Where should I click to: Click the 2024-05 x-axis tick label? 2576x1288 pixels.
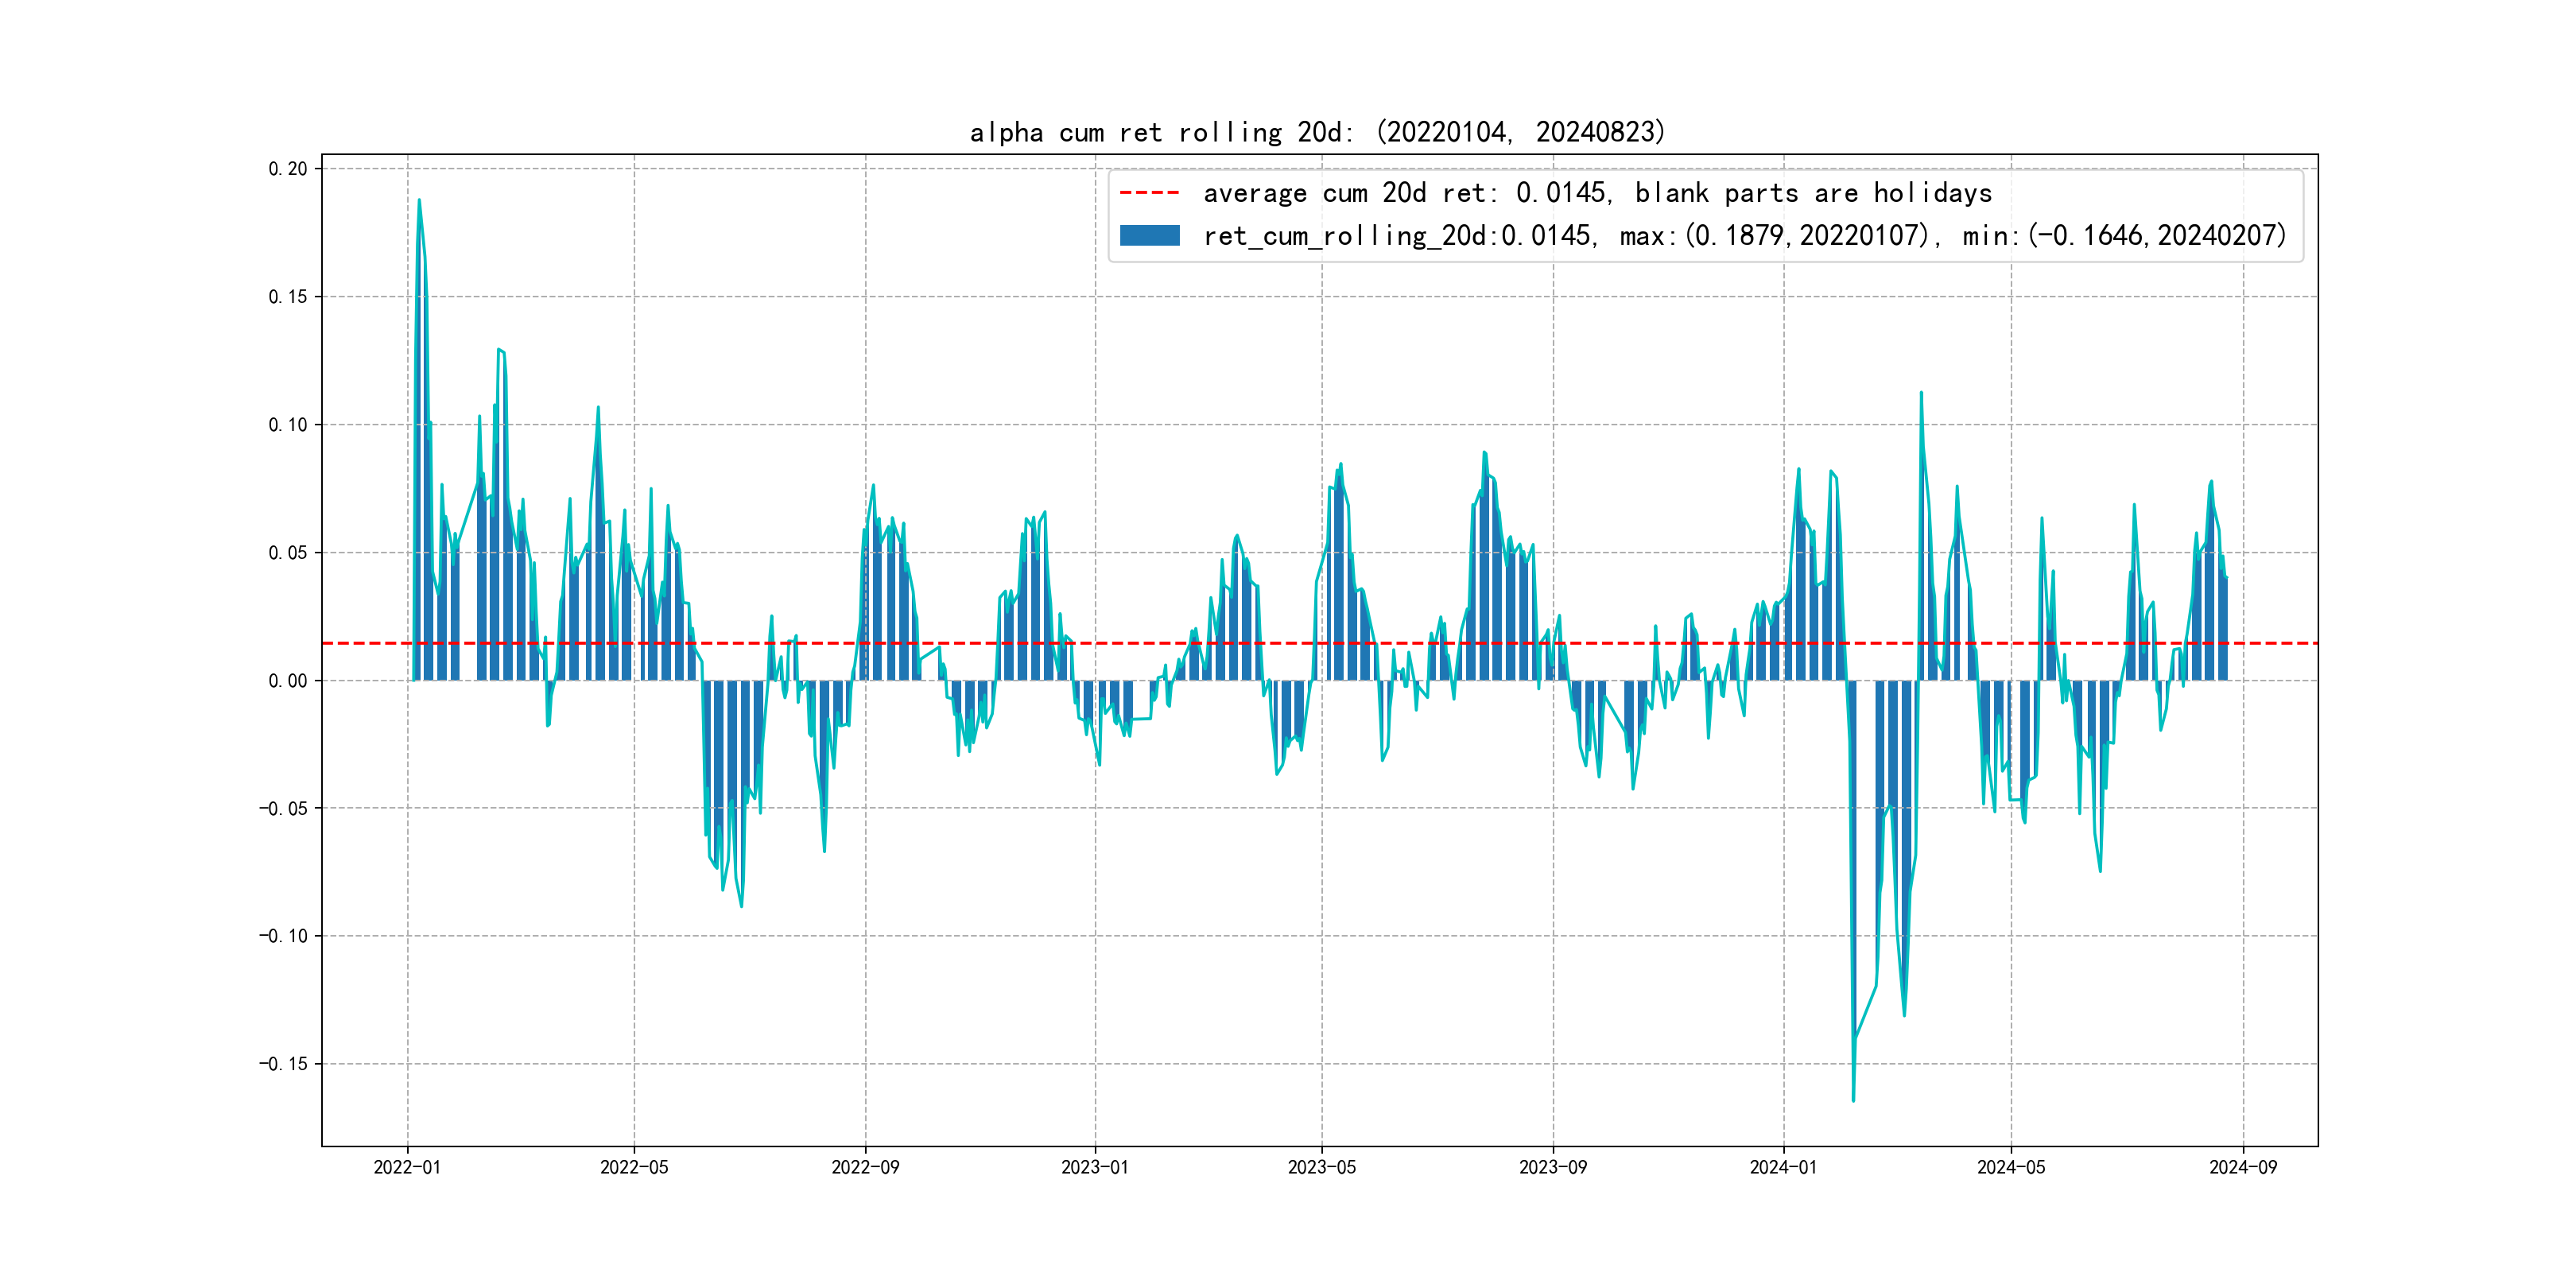pyautogui.click(x=2011, y=1167)
